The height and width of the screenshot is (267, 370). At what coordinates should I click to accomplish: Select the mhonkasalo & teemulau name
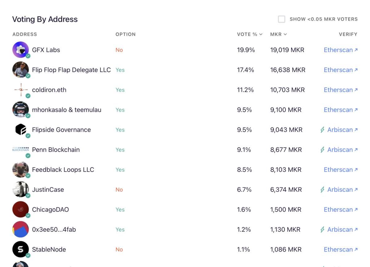point(67,110)
